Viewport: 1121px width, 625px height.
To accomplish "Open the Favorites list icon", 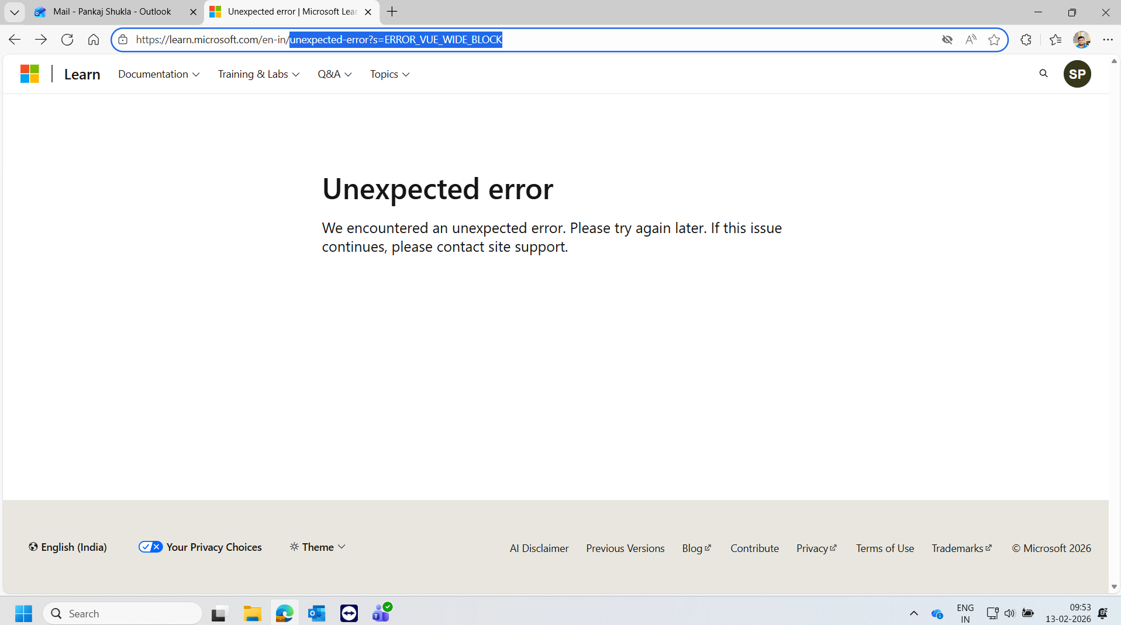I will tap(1056, 40).
